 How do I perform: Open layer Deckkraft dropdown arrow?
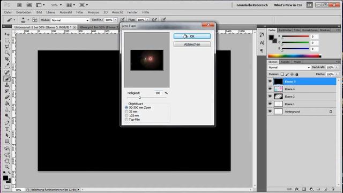[x=337, y=68]
